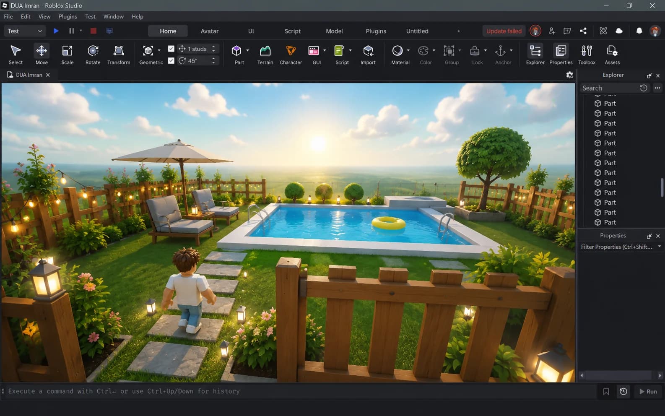This screenshot has width=665, height=416.
Task: Open the Terrain editor
Action: coord(265,55)
